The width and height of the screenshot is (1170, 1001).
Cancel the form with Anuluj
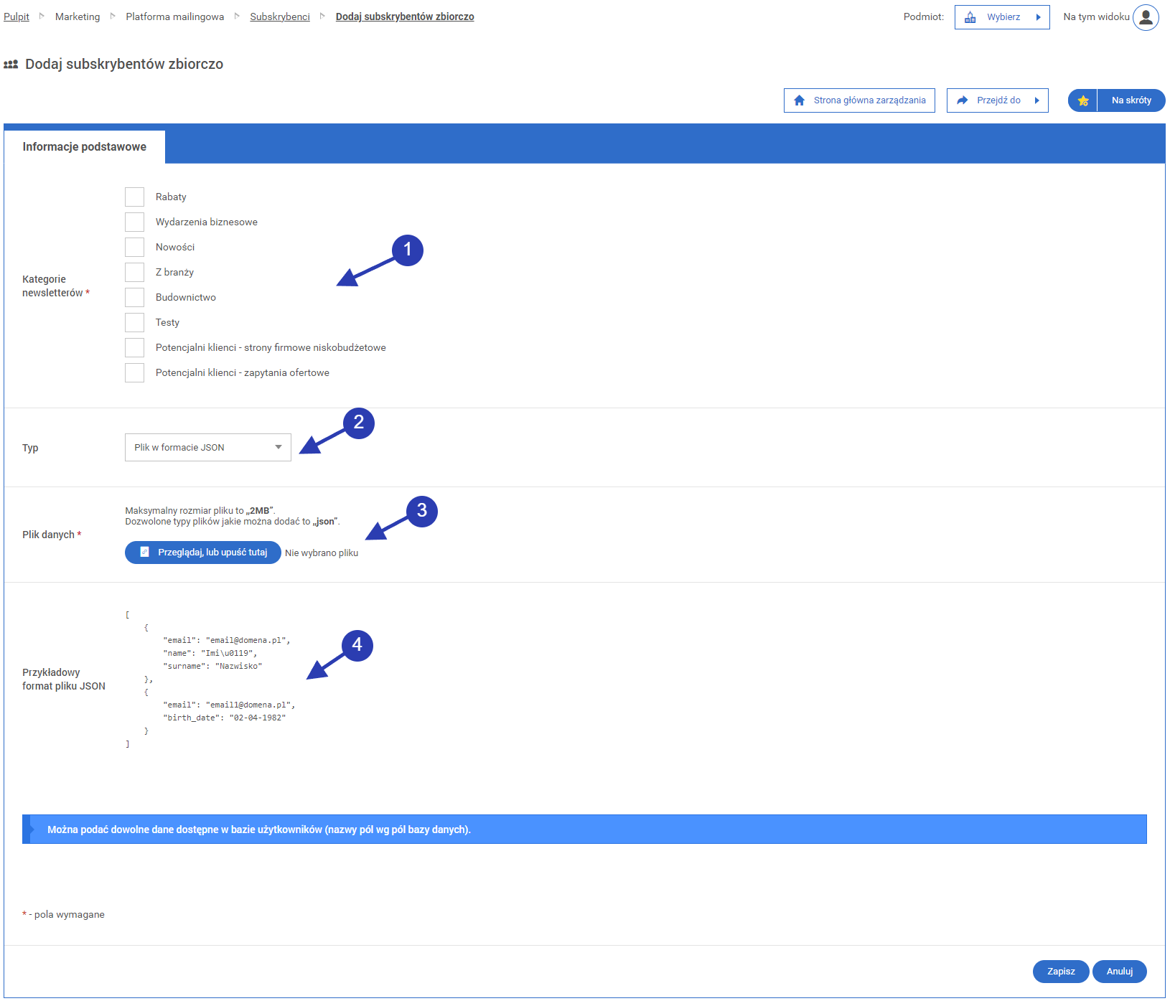click(x=1119, y=972)
